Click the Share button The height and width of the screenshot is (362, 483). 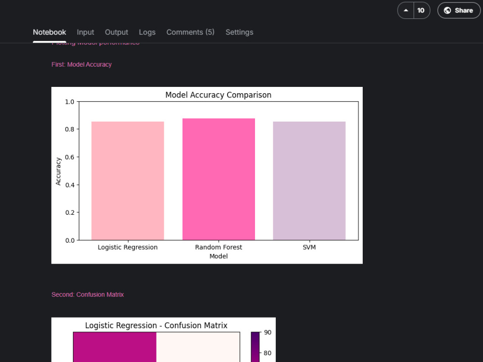pyautogui.click(x=459, y=11)
